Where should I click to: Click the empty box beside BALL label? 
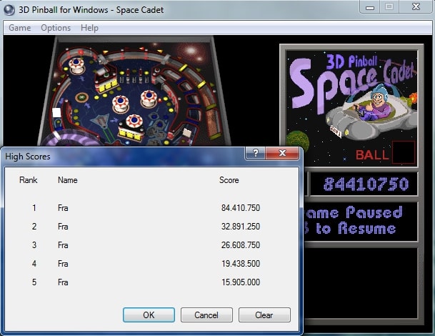tap(403, 152)
